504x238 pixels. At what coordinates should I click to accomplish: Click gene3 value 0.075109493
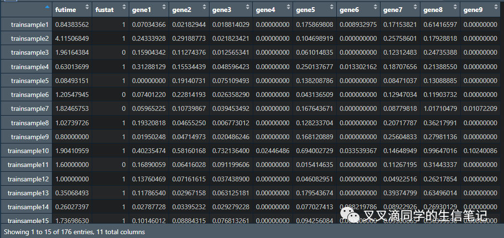[x=231, y=81]
